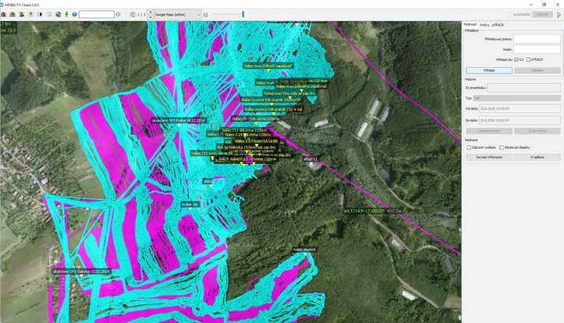Click the first home icon in toolbar
The image size is (564, 323).
pos(6,14)
